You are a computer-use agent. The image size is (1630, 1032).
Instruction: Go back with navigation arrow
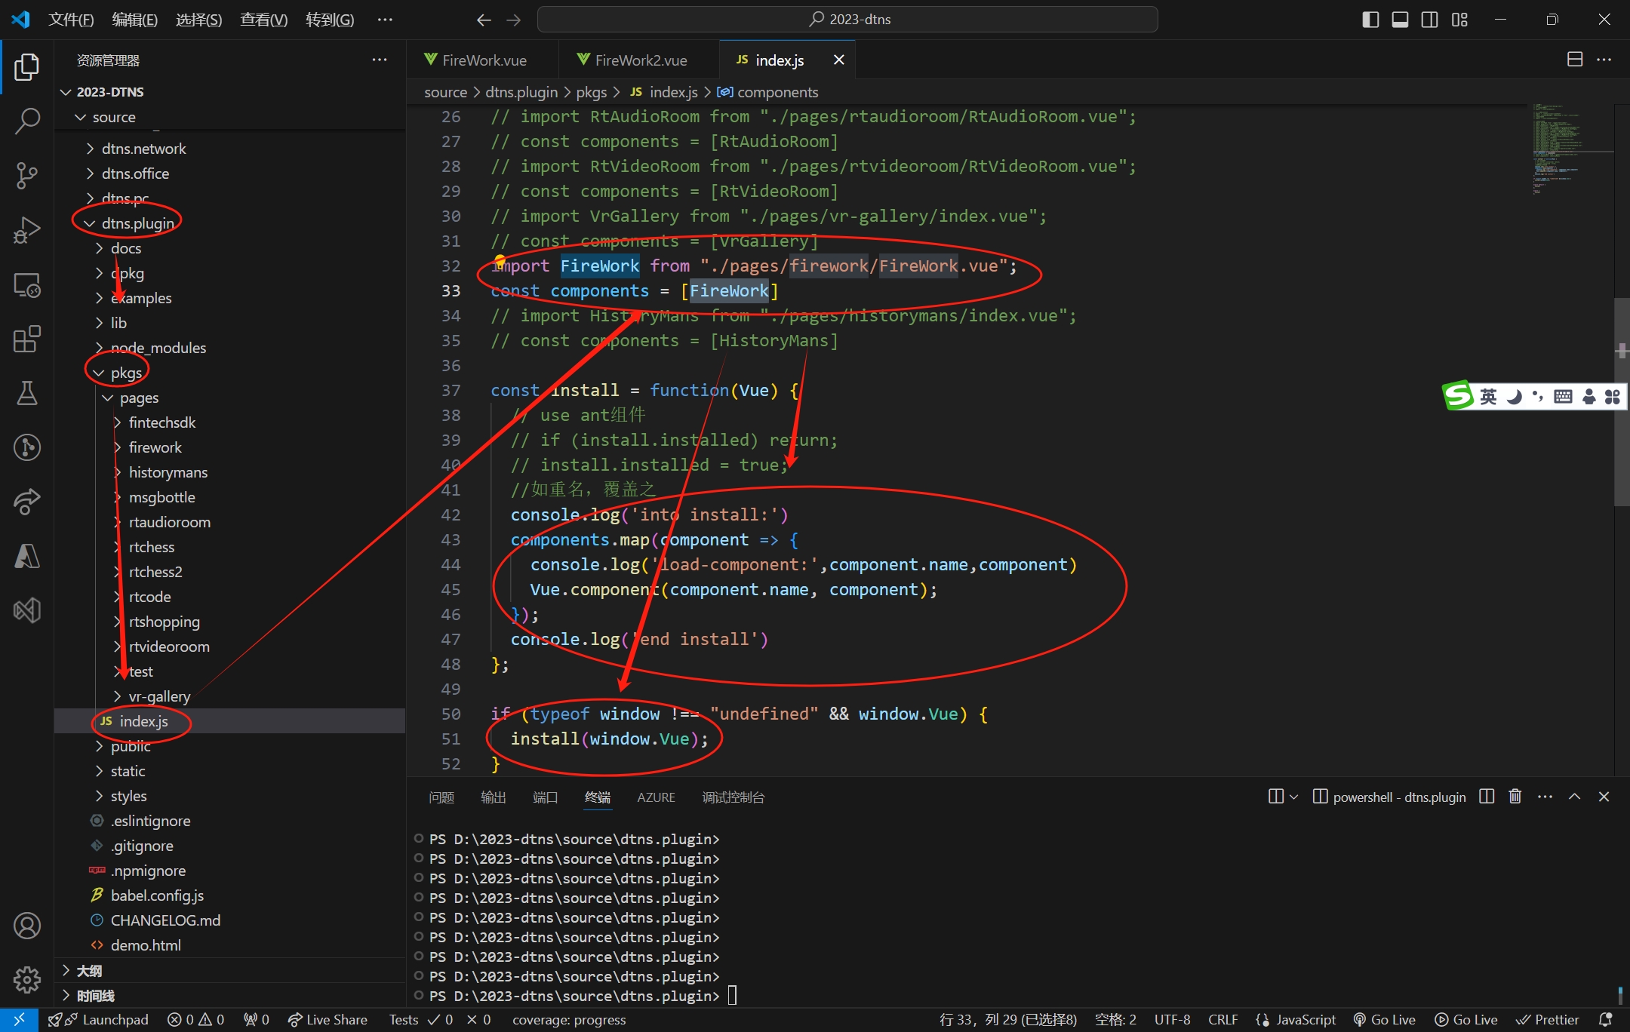pyautogui.click(x=484, y=20)
